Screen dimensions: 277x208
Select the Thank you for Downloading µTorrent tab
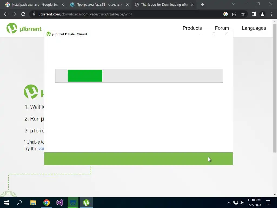[164, 5]
